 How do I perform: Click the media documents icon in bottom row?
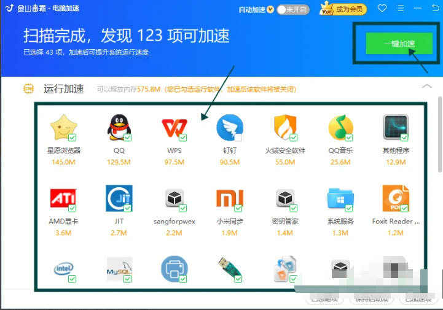coord(285,269)
